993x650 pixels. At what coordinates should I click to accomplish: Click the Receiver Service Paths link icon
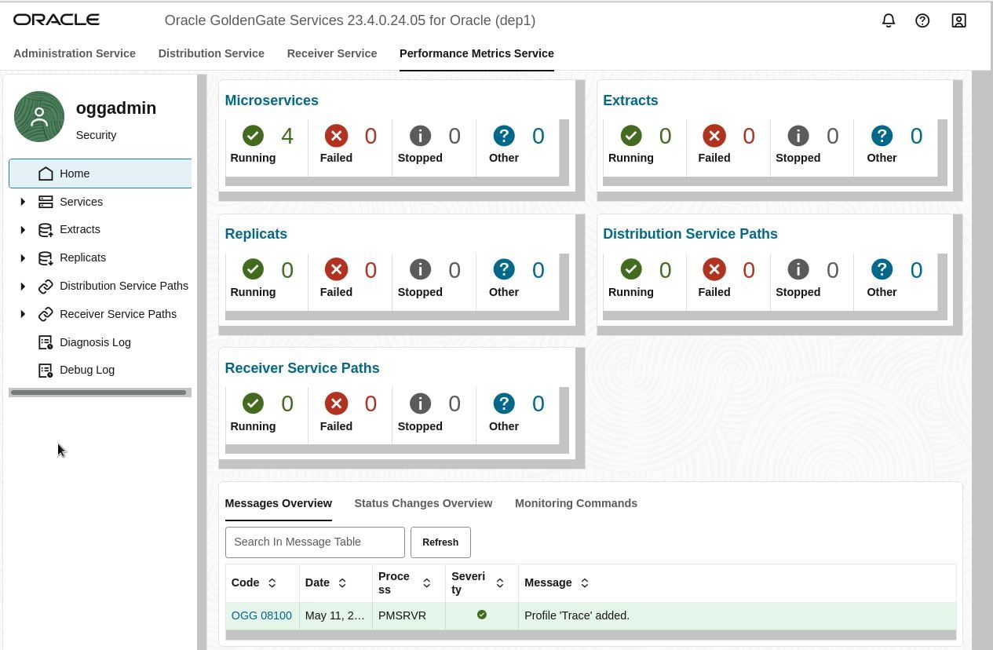pos(46,314)
